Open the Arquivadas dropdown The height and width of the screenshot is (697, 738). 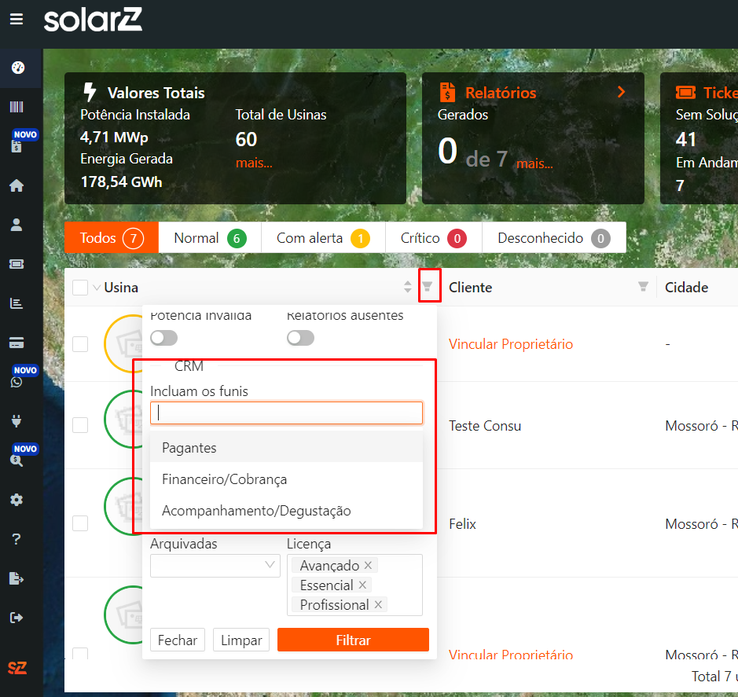pos(215,565)
